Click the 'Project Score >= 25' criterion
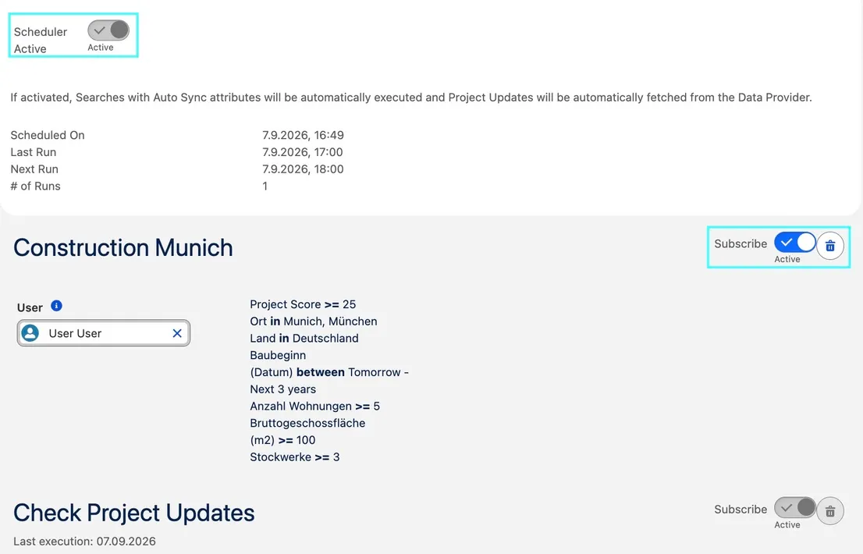The image size is (863, 554). click(303, 304)
